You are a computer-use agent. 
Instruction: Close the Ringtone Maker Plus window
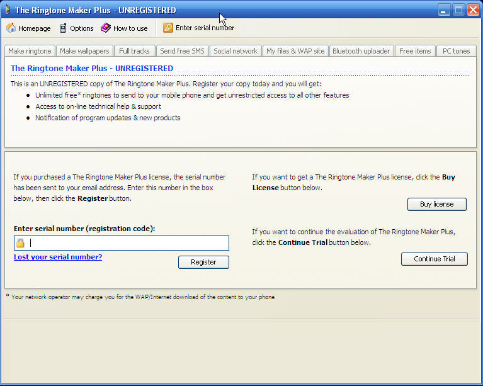(x=473, y=10)
